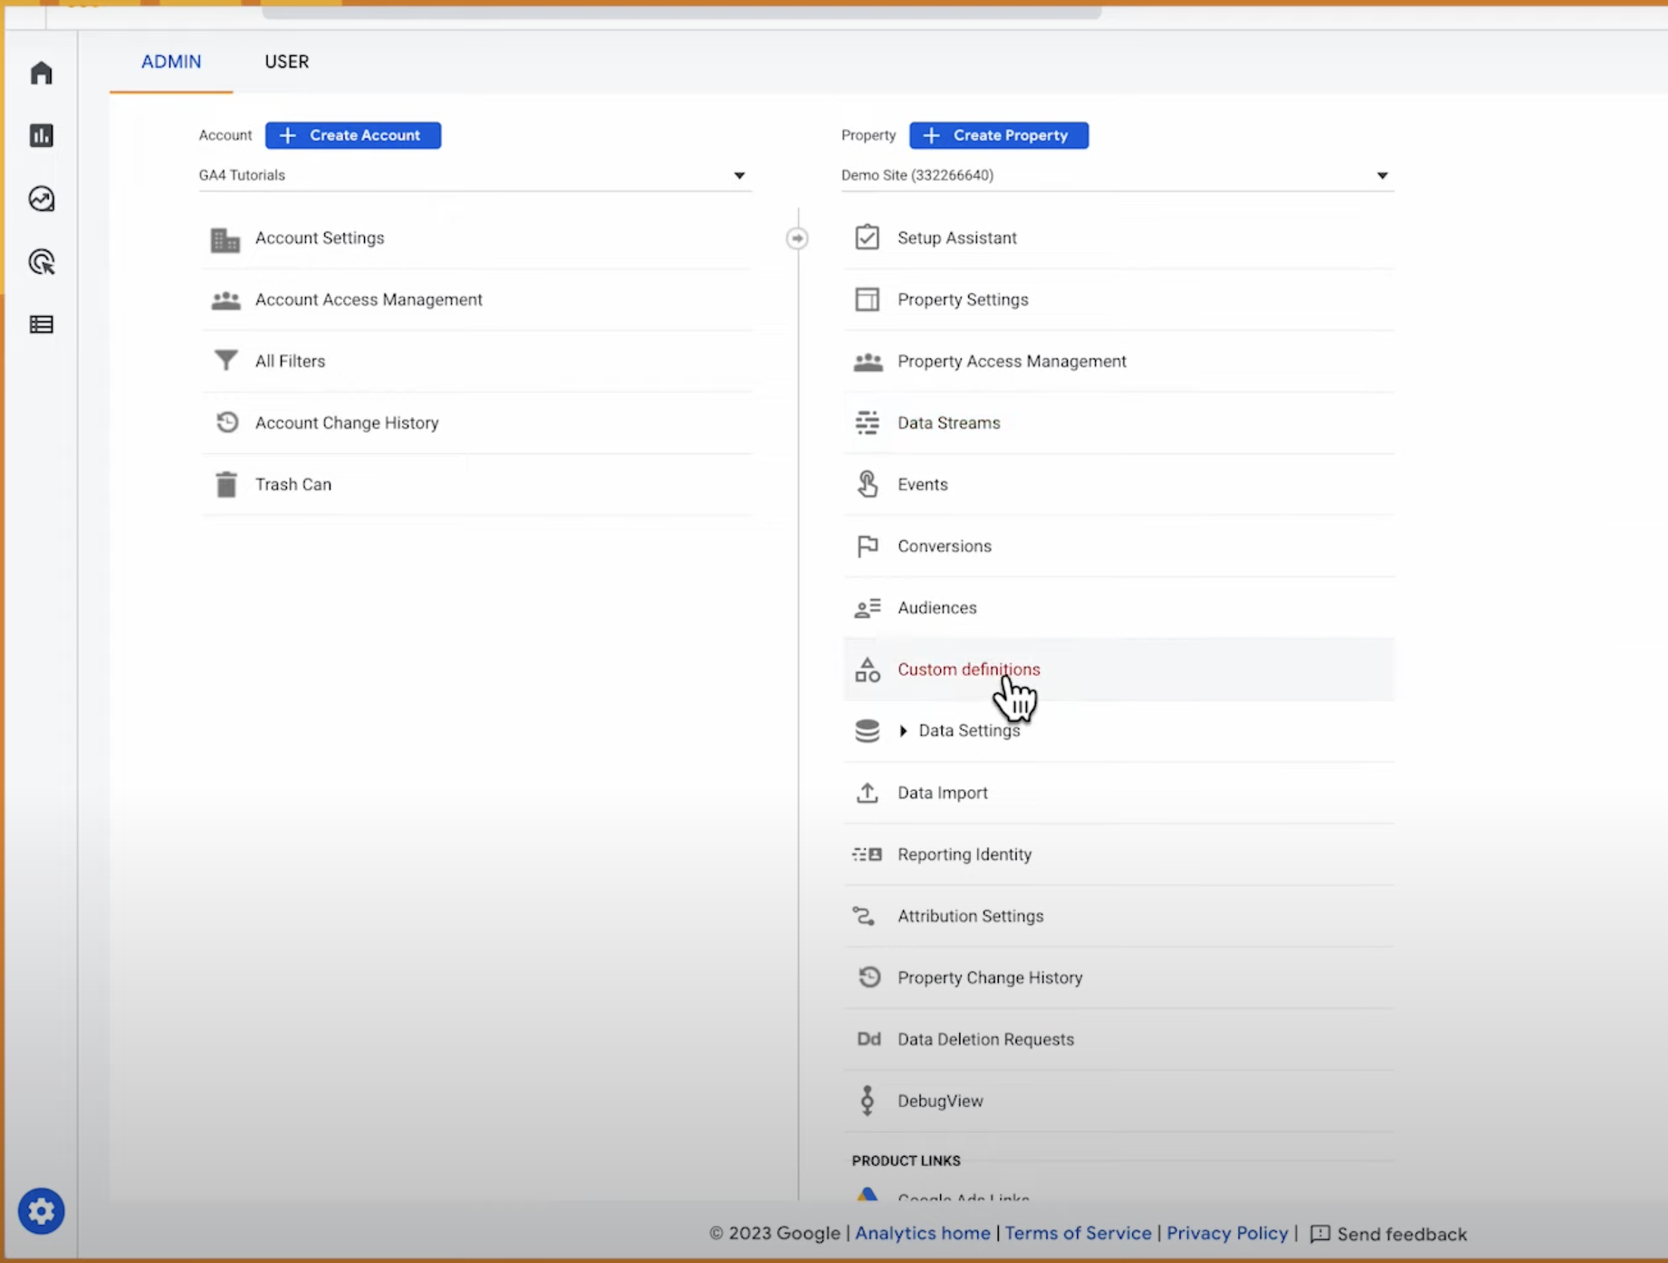Open the Privacy Policy link
1668x1263 pixels.
click(x=1227, y=1234)
